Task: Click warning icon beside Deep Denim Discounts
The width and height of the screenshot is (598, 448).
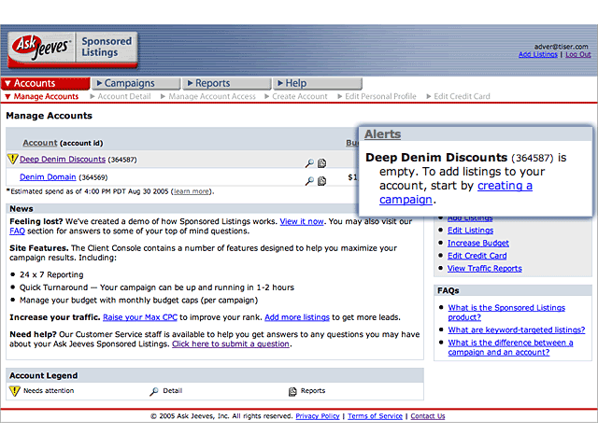Action: 12,159
